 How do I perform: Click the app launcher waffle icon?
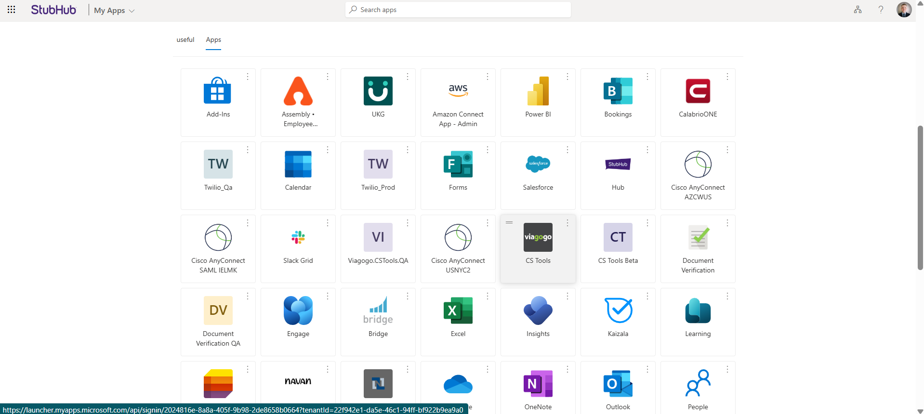pyautogui.click(x=12, y=10)
